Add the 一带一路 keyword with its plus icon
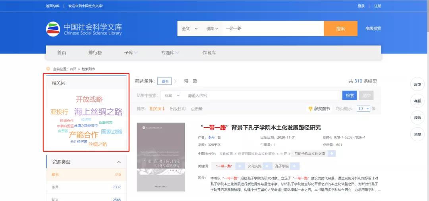 click(240, 166)
